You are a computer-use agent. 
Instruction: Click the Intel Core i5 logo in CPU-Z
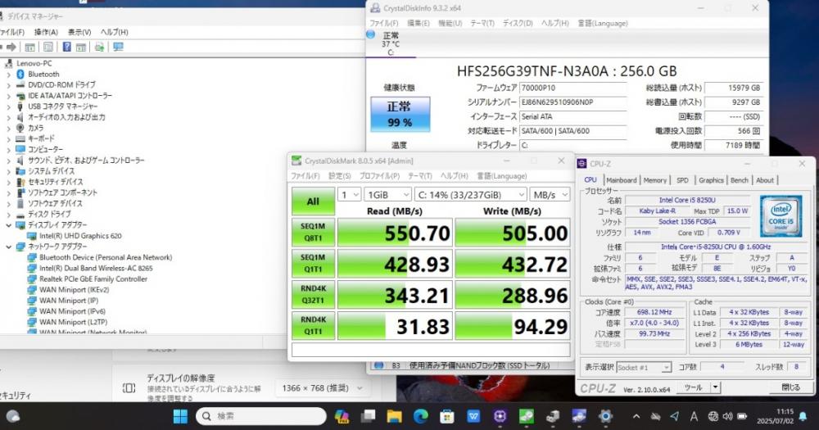(781, 216)
